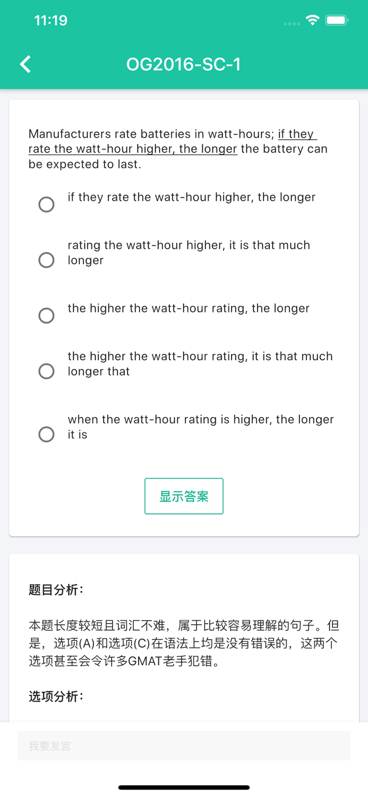Select the last answer option's radio button

tap(46, 434)
